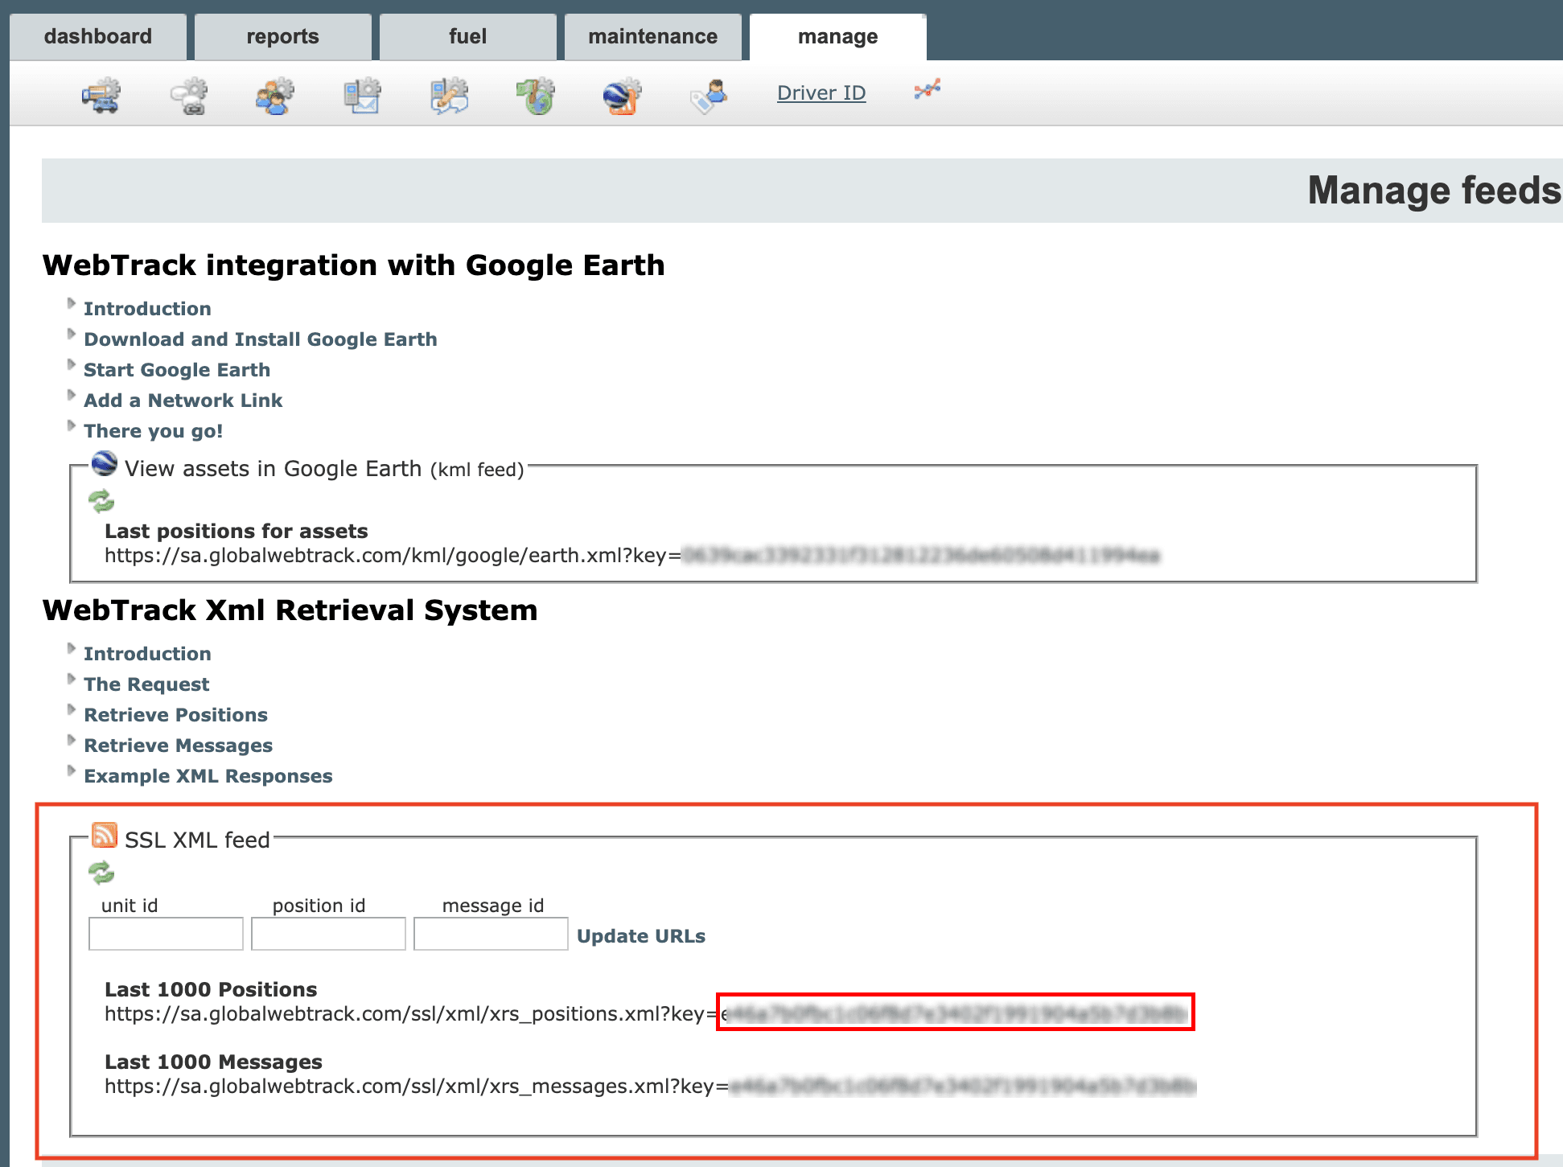
Task: Refresh the Google Earth kml feed key
Action: coord(101,502)
